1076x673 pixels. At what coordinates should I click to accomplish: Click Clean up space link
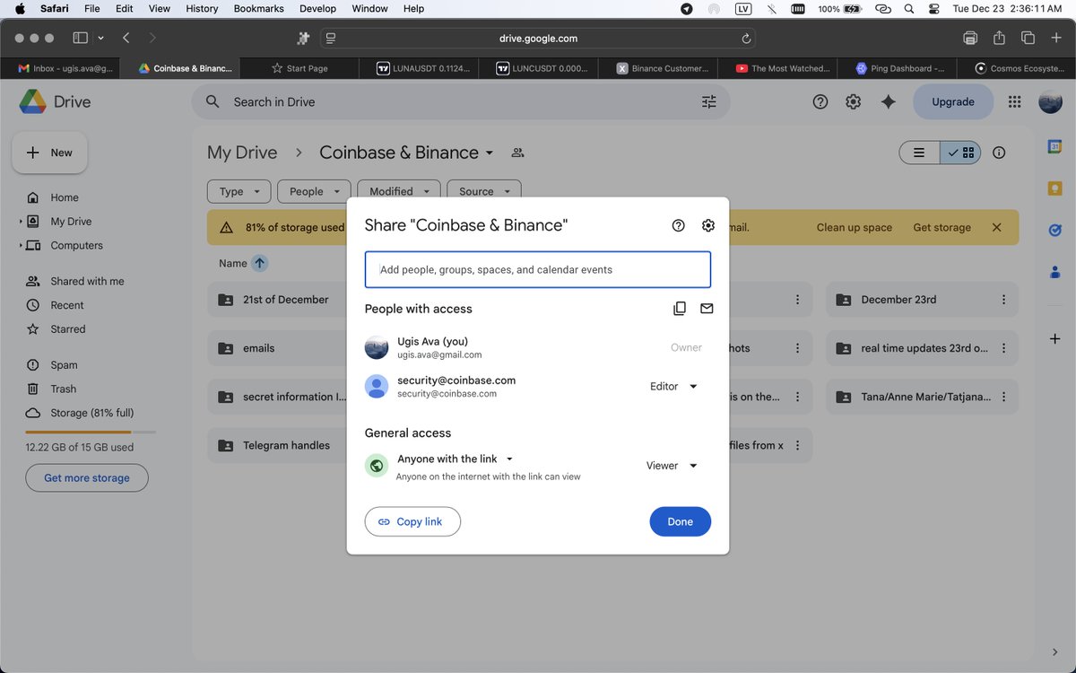(855, 228)
